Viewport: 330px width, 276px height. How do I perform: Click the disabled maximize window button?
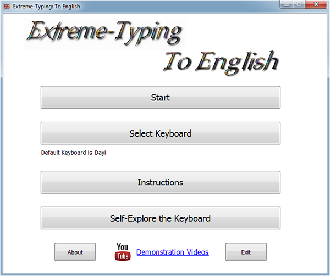pyautogui.click(x=299, y=4)
